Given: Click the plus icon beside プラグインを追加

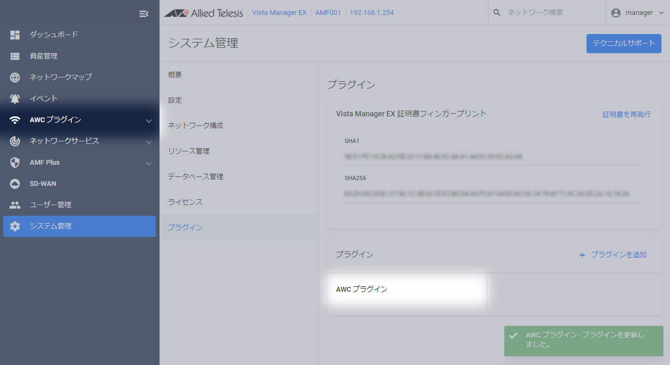Looking at the screenshot, I should coord(582,255).
